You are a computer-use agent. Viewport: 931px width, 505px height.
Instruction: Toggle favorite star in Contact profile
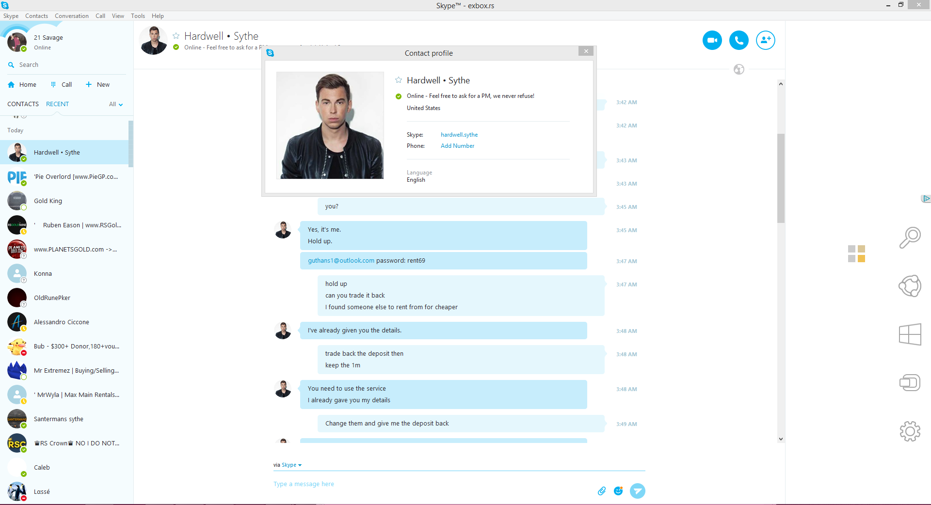tap(399, 80)
